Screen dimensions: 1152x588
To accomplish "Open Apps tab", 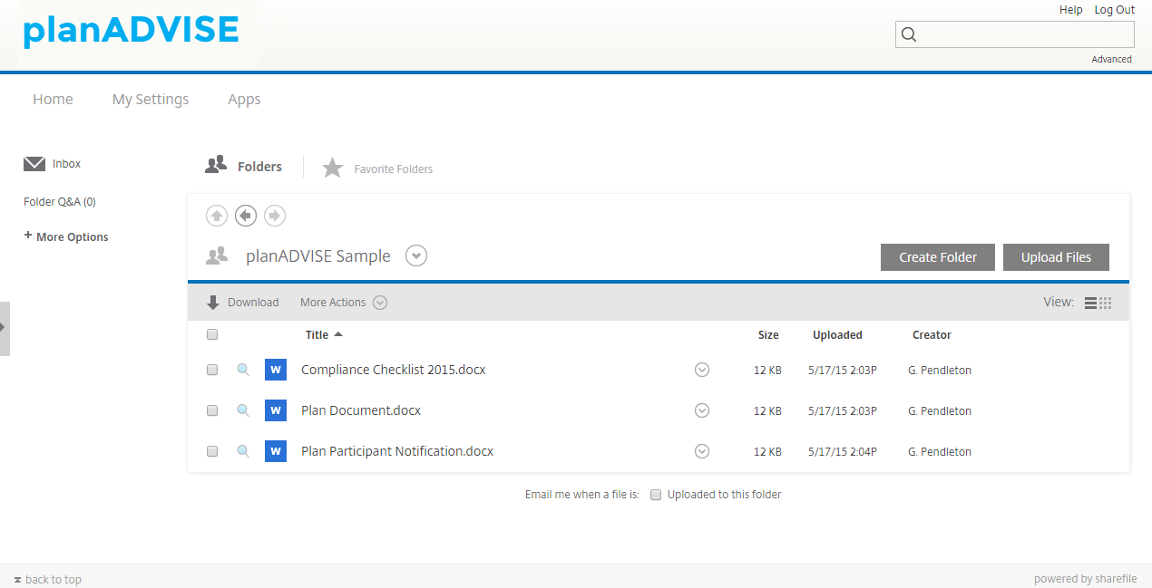I will coord(244,100).
